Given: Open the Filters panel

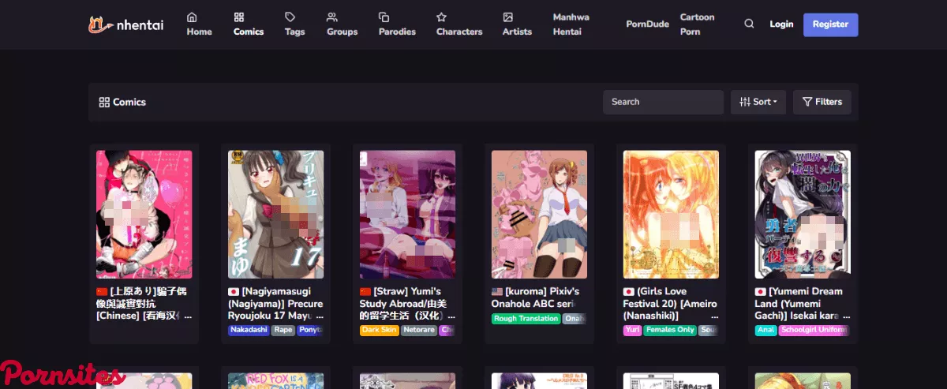Looking at the screenshot, I should click(822, 102).
